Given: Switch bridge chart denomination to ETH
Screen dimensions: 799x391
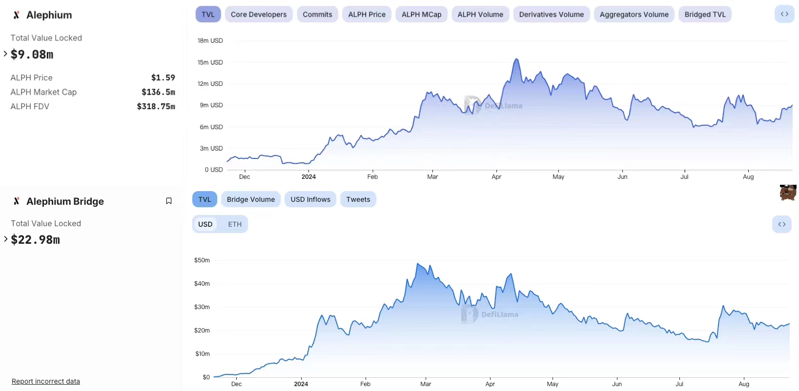Looking at the screenshot, I should click(235, 224).
